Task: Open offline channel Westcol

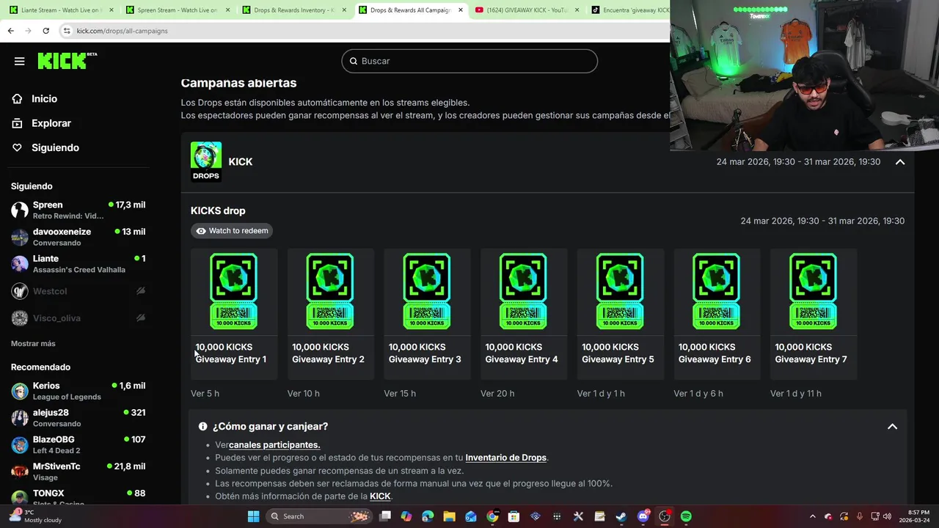Action: tap(78, 291)
